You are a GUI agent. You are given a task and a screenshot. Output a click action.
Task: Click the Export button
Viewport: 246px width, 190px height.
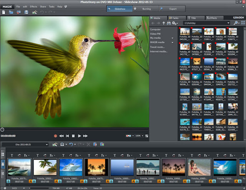[x=172, y=9]
